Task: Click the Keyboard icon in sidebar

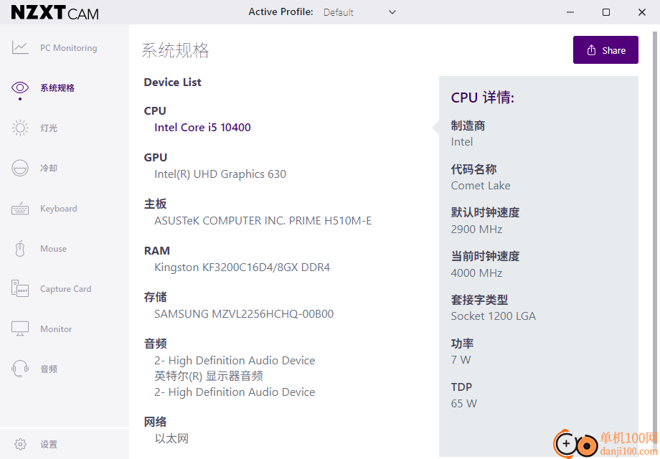Action: coord(20,208)
